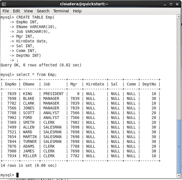
Task: Click manager value 7902 in SMITH row
Action: (75, 122)
